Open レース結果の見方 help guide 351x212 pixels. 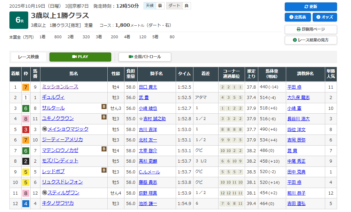[311, 40]
